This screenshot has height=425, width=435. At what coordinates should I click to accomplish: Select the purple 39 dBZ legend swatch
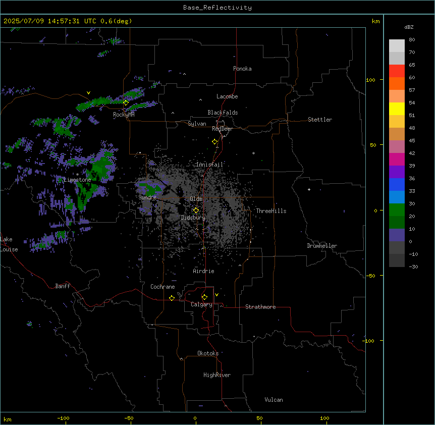[397, 172]
